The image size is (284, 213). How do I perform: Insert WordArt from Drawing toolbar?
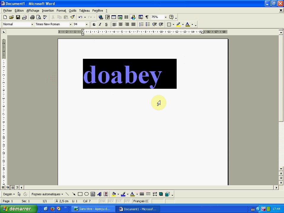point(99,194)
